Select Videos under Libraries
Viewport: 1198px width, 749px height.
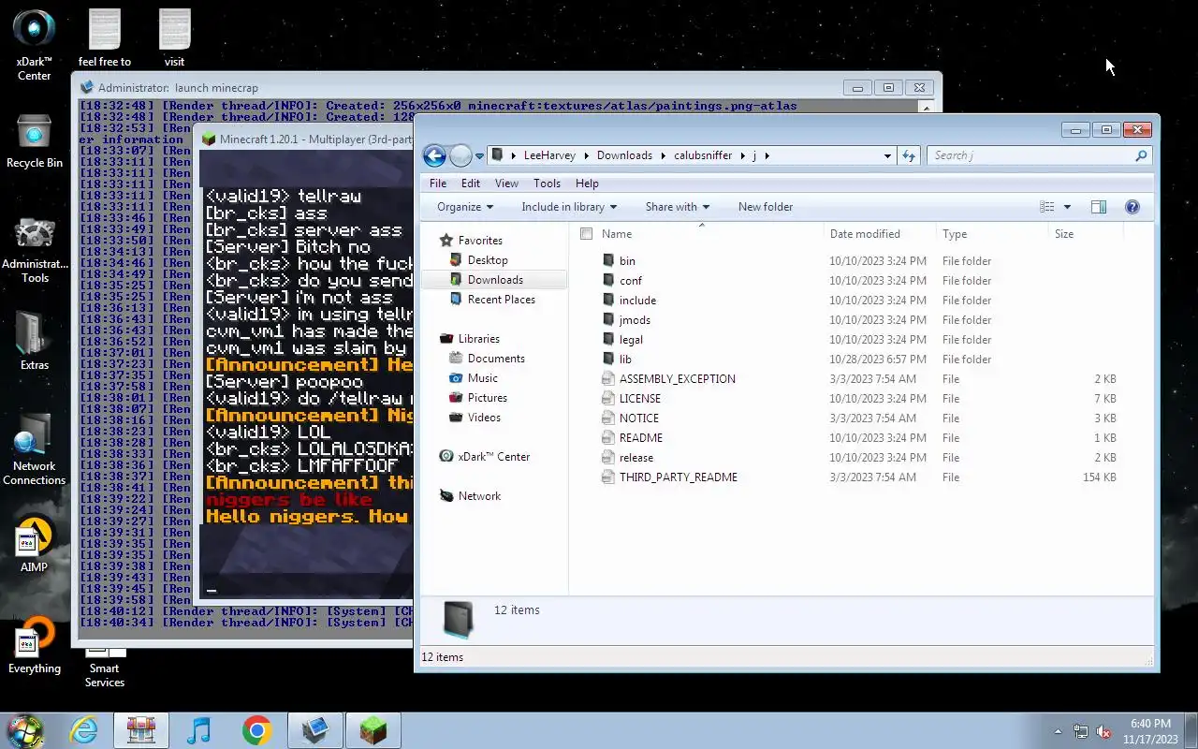(484, 418)
